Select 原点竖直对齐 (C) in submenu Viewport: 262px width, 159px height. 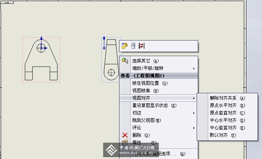(x=227, y=113)
